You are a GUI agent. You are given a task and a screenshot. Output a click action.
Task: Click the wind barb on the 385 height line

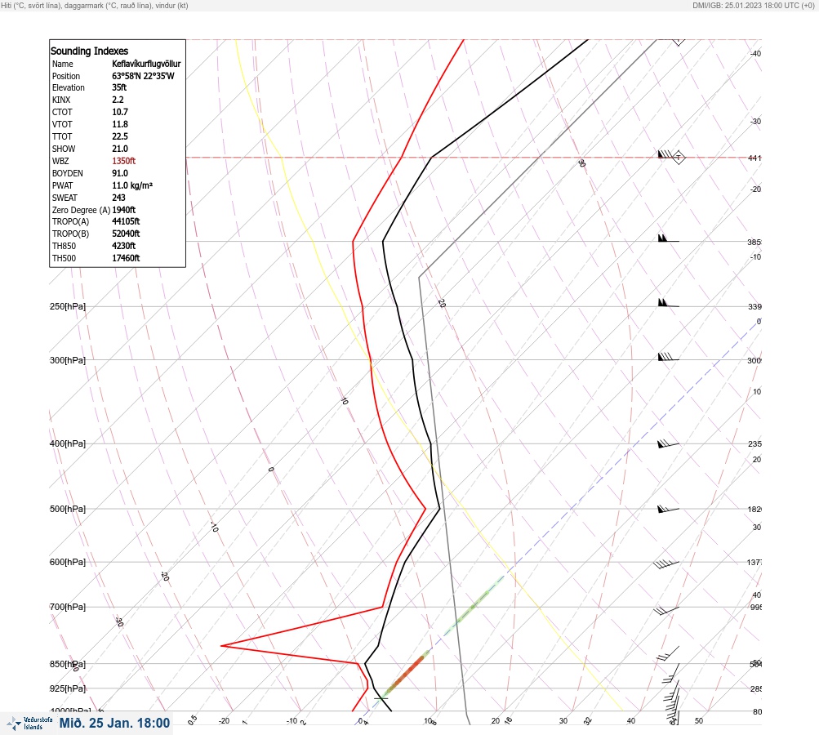[668, 238]
